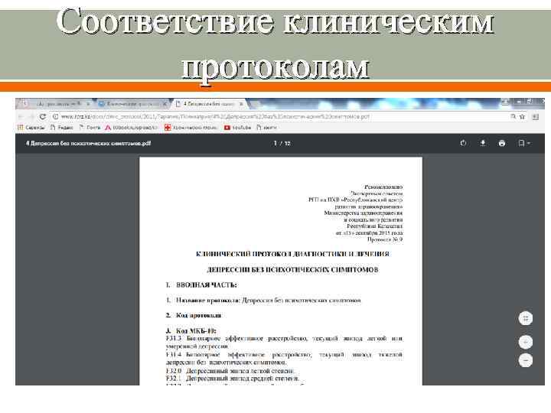The image size is (551, 413).
Task: Open the YouTube bookmark
Action: pyautogui.click(x=238, y=128)
